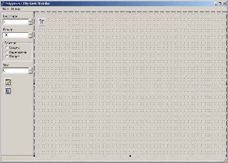Click the bottom-center selection handle of the canvas
The width and height of the screenshot is (228, 163).
pyautogui.click(x=130, y=156)
